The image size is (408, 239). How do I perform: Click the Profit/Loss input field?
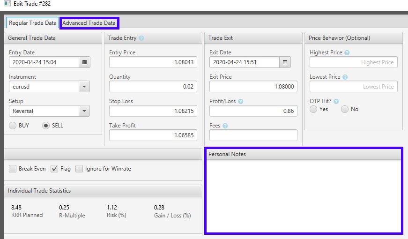click(x=253, y=111)
